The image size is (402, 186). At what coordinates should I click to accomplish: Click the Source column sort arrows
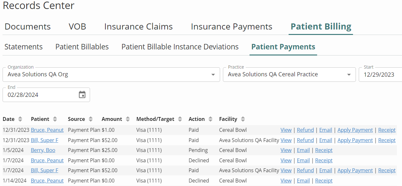pos(91,119)
